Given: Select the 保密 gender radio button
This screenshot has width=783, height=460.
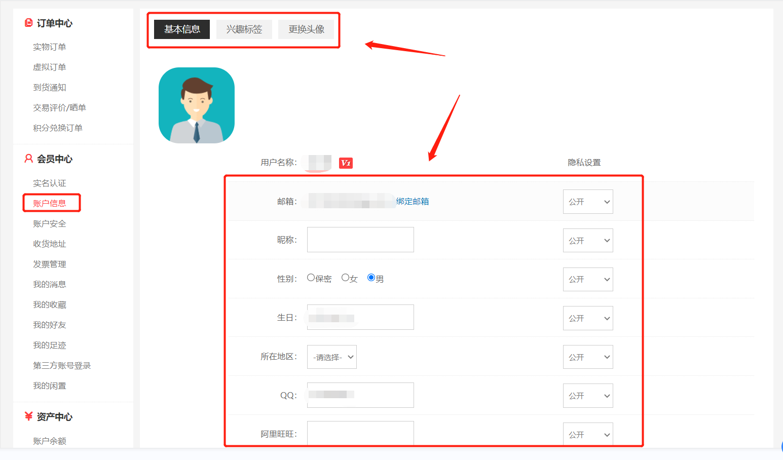Looking at the screenshot, I should tap(311, 278).
